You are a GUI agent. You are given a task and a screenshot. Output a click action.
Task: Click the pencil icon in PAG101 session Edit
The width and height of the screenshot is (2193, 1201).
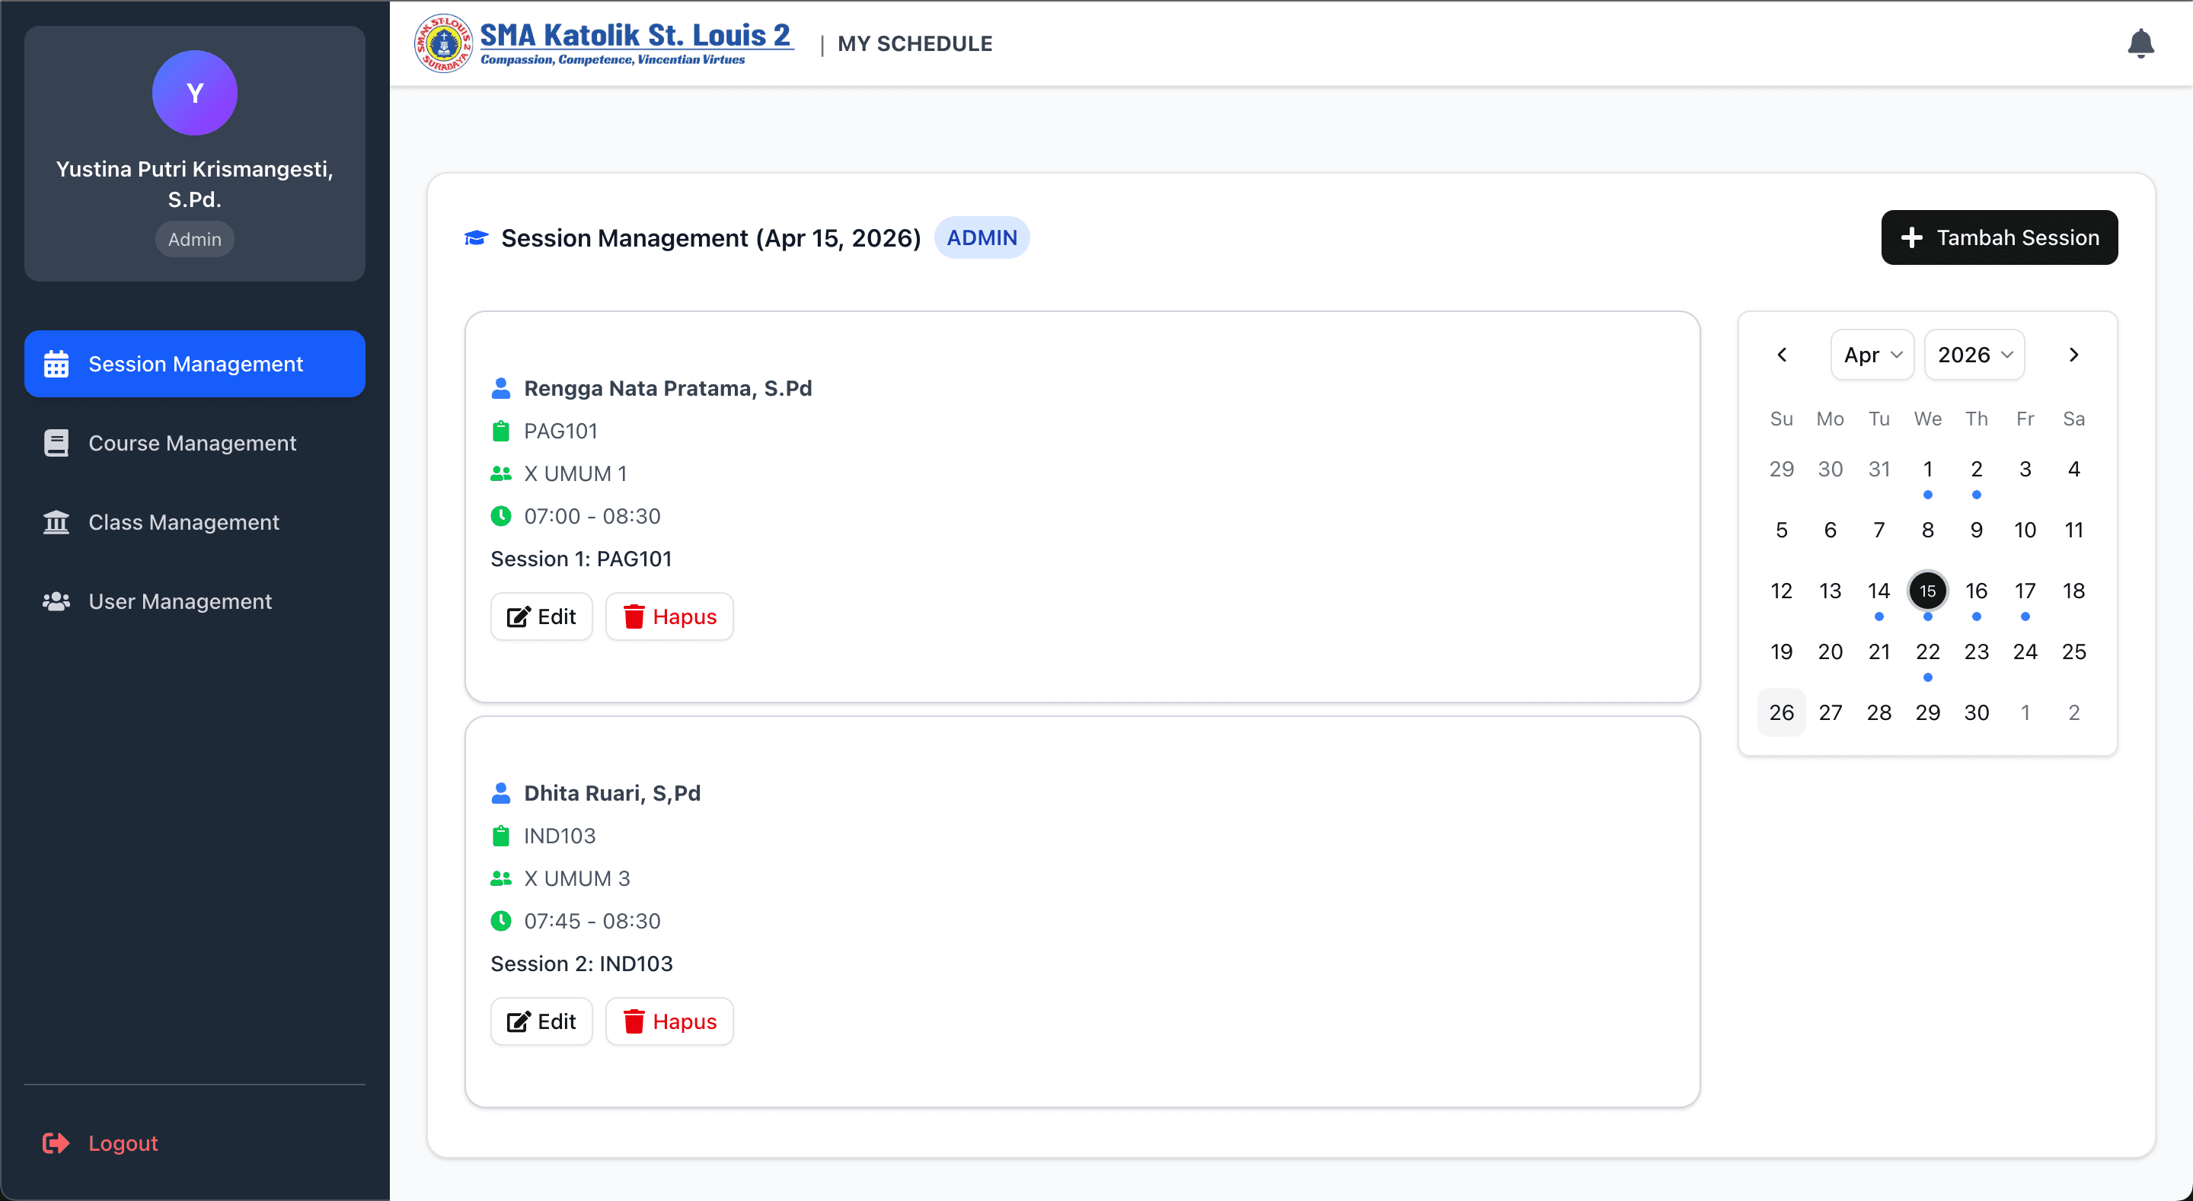pos(519,616)
